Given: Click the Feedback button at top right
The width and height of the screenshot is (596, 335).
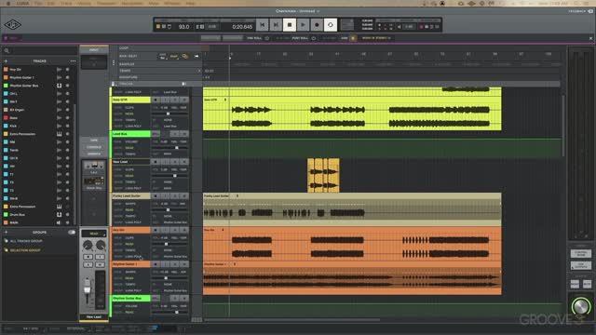Looking at the screenshot, I should coord(581,11).
